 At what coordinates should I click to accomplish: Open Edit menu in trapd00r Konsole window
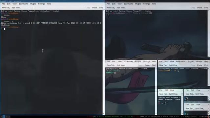[x=114, y=4]
